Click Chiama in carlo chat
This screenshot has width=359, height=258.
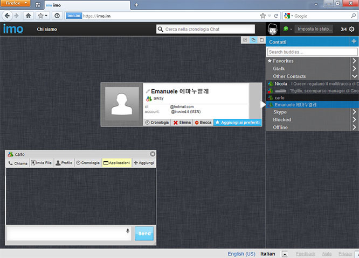[x=18, y=163]
